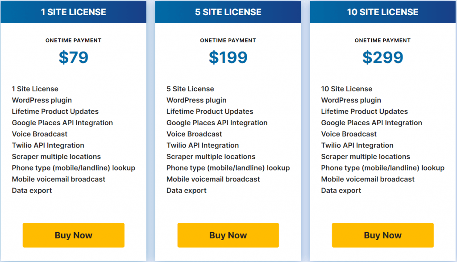Viewport: 457px width, 262px height.
Task: Select Scraper multiple locations under 10 Site License
Action: click(365, 156)
